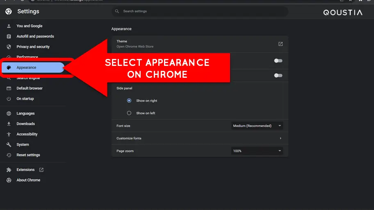The image size is (374, 210).
Task: Click the magnifier icon in Search settings
Action: 117,11
